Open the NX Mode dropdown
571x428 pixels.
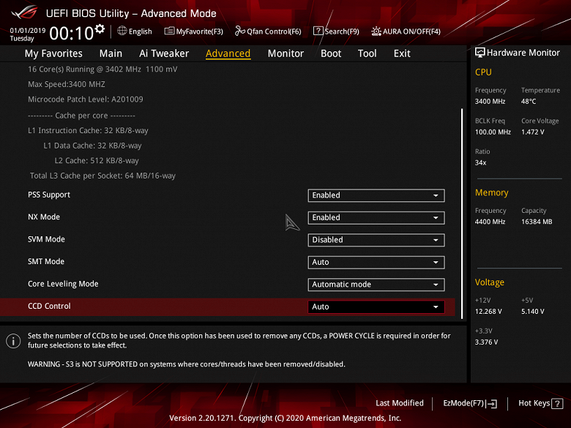coord(376,217)
